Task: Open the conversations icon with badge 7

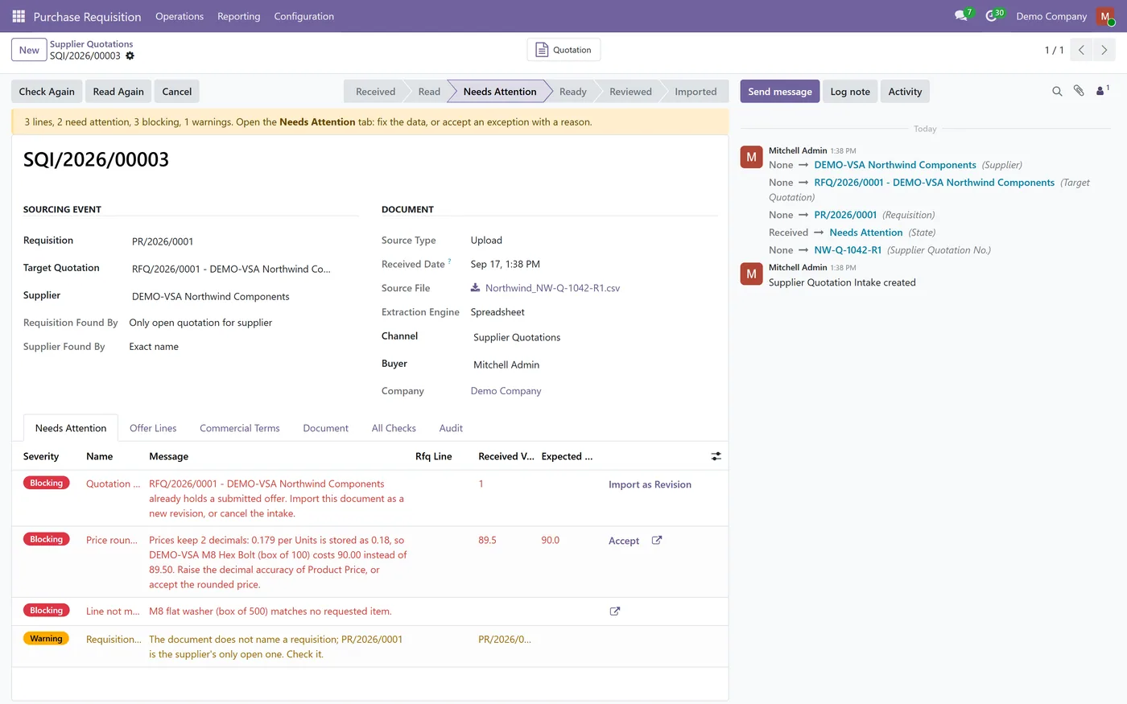Action: (x=963, y=15)
